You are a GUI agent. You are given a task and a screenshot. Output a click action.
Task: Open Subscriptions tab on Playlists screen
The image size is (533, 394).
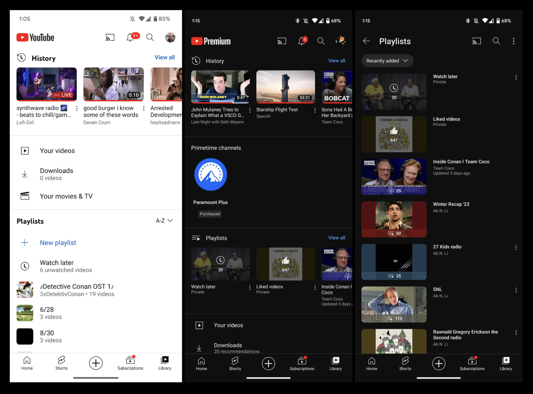coord(472,363)
